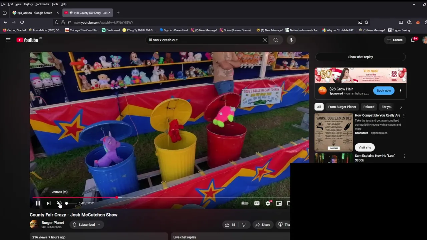The width and height of the screenshot is (427, 240).
Task: Open YouTube hamburger guide menu
Action: [x=8, y=40]
